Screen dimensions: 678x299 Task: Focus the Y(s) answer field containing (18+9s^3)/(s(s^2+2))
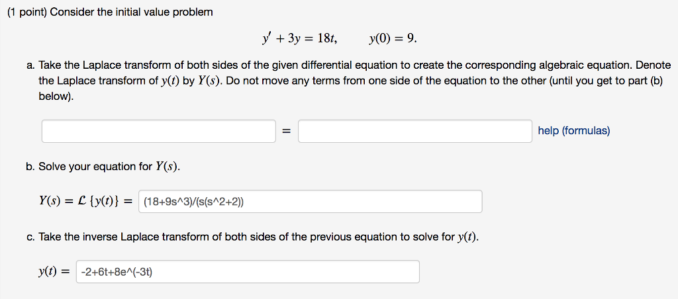[311, 201]
